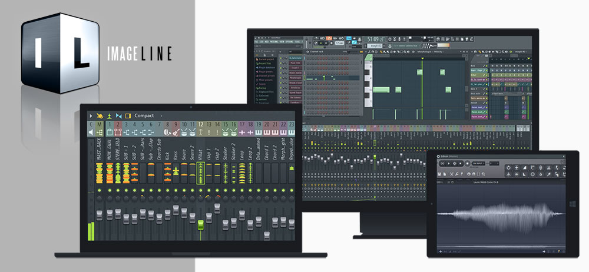Click the 51:09 time display on monitor

coord(376,39)
